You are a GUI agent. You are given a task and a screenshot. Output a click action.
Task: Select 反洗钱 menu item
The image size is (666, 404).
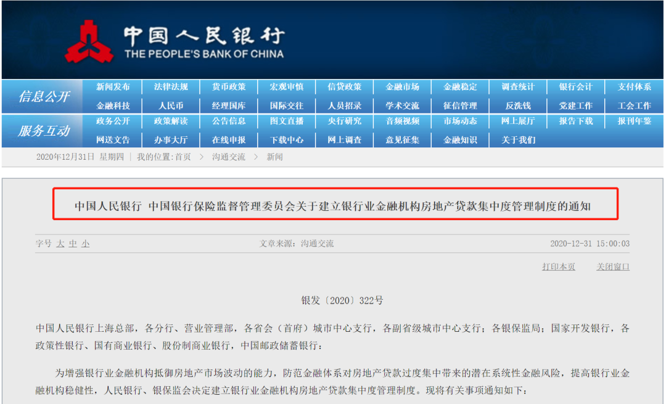click(518, 105)
